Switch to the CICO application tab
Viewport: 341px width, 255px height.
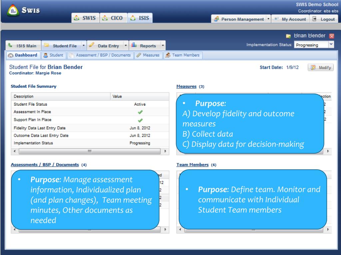(113, 18)
